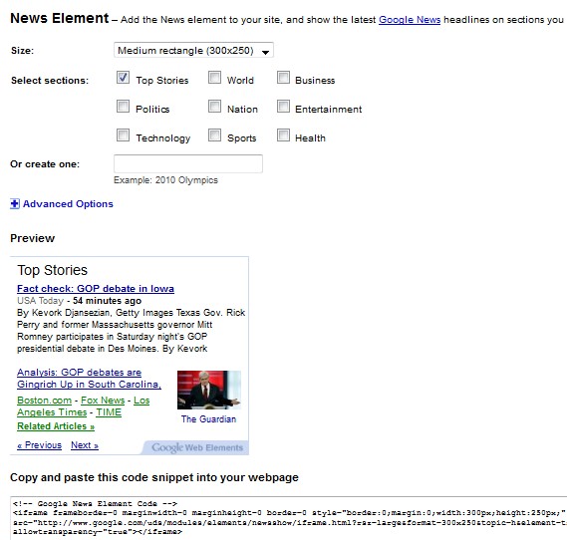The image size is (567, 540).
Task: Open the TIME source link
Action: click(x=109, y=412)
